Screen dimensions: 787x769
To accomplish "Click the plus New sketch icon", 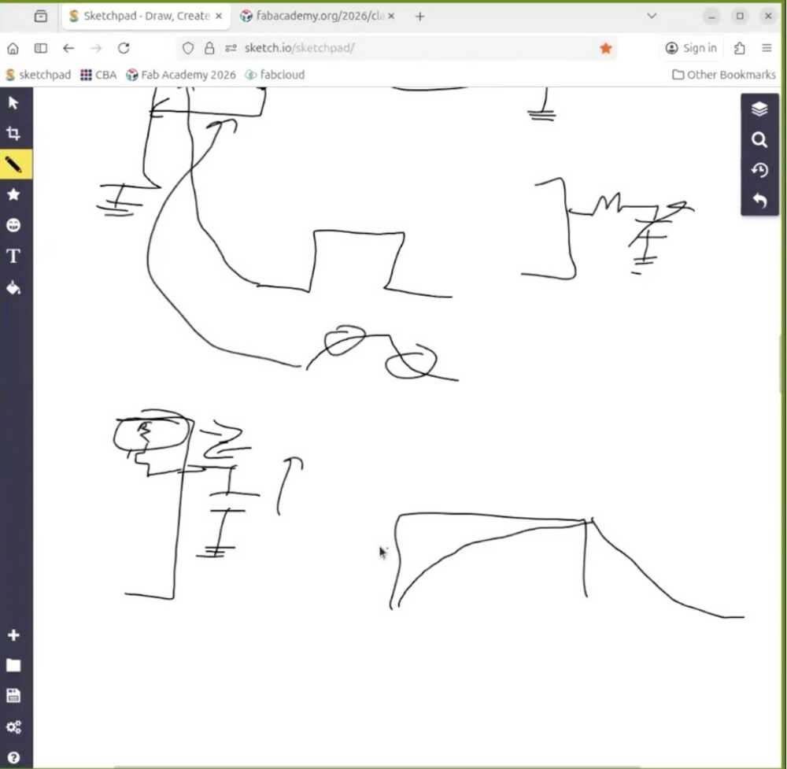I will click(x=13, y=635).
